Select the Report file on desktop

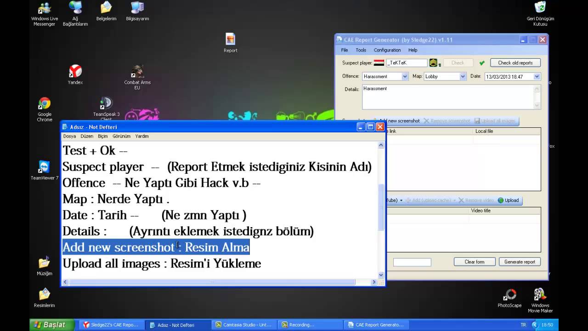(231, 43)
